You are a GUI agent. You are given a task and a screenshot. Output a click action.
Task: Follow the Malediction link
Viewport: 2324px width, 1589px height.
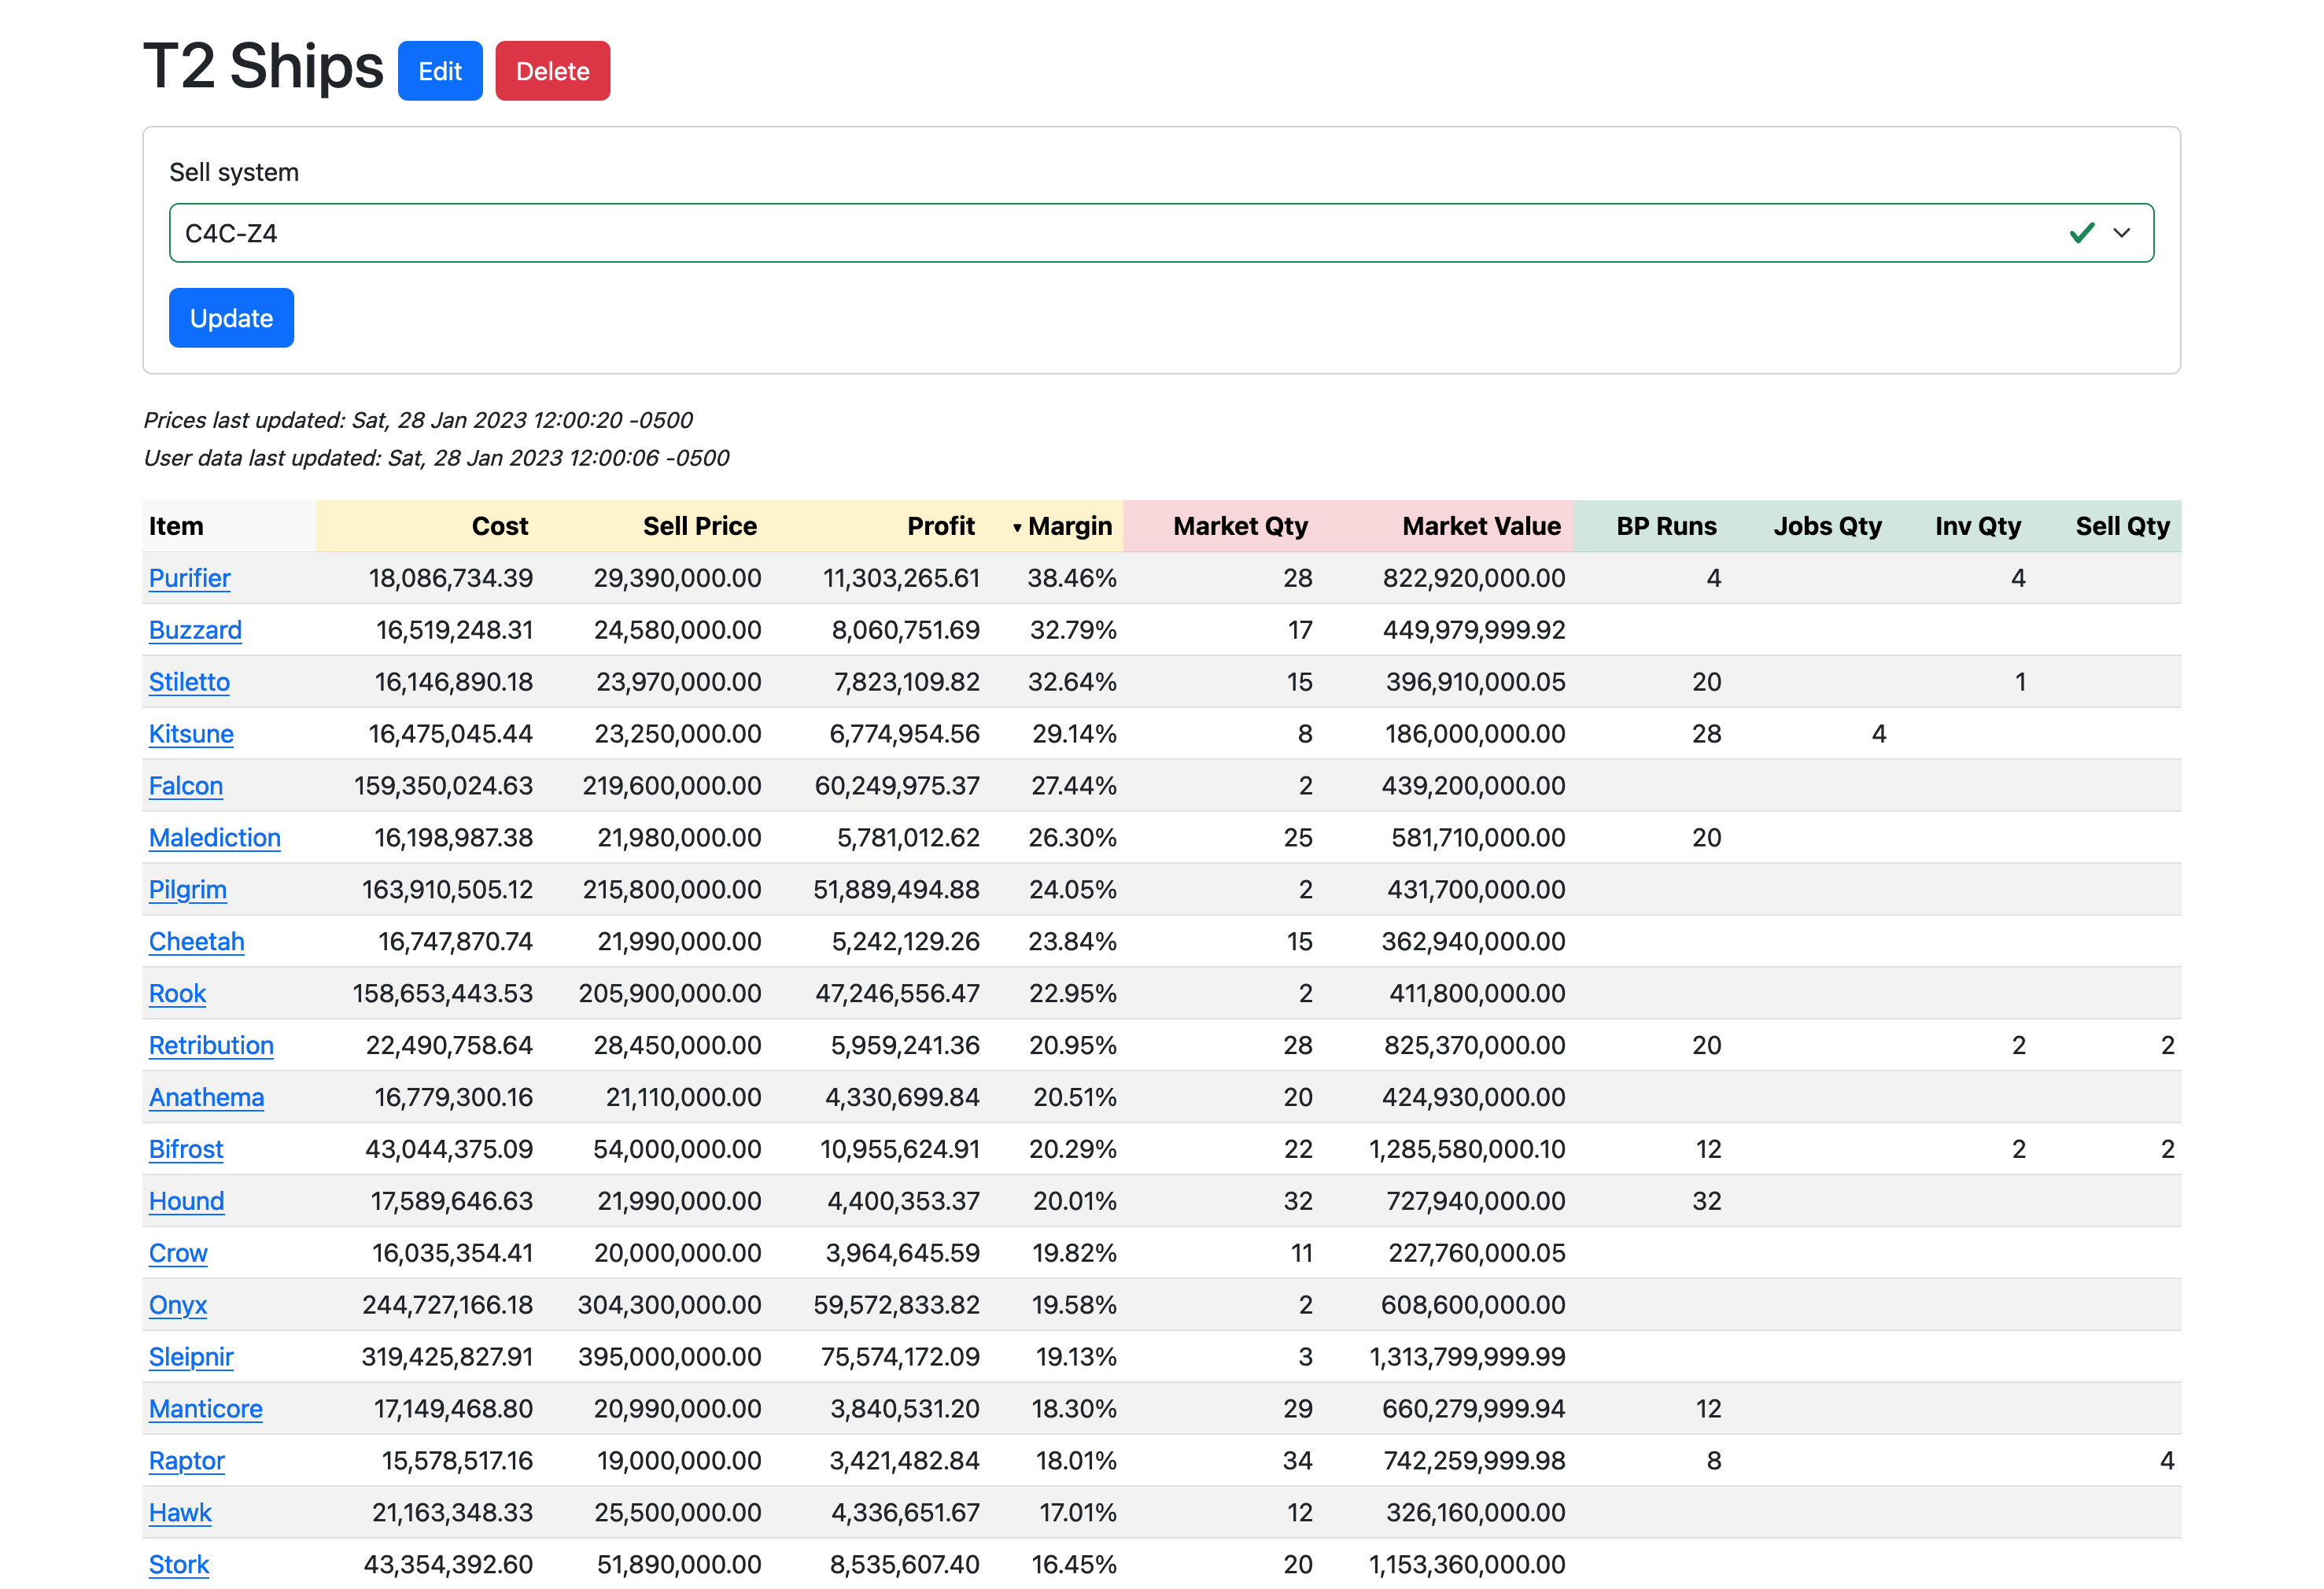click(214, 838)
